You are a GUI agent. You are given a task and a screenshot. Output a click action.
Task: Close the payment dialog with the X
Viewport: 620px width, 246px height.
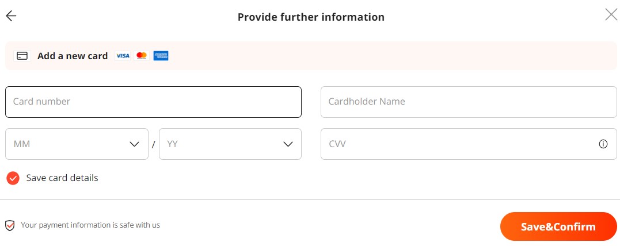611,14
